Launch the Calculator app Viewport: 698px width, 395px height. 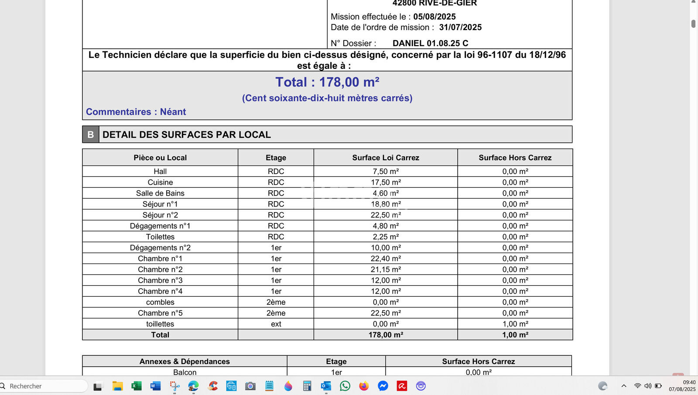[x=307, y=386]
